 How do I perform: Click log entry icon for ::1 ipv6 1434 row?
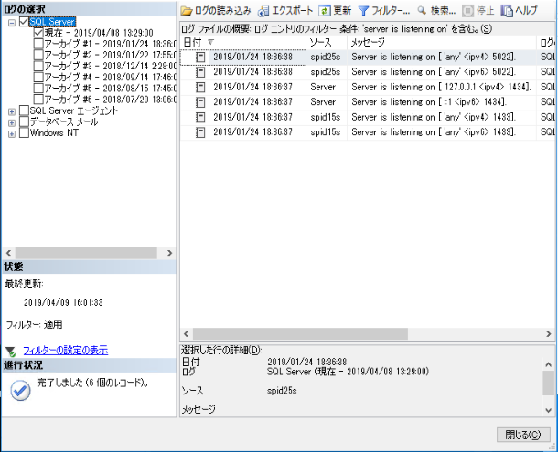[200, 102]
